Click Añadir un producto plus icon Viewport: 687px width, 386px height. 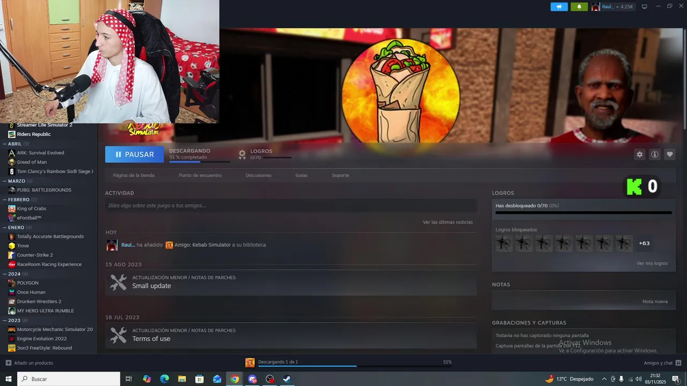[8, 363]
